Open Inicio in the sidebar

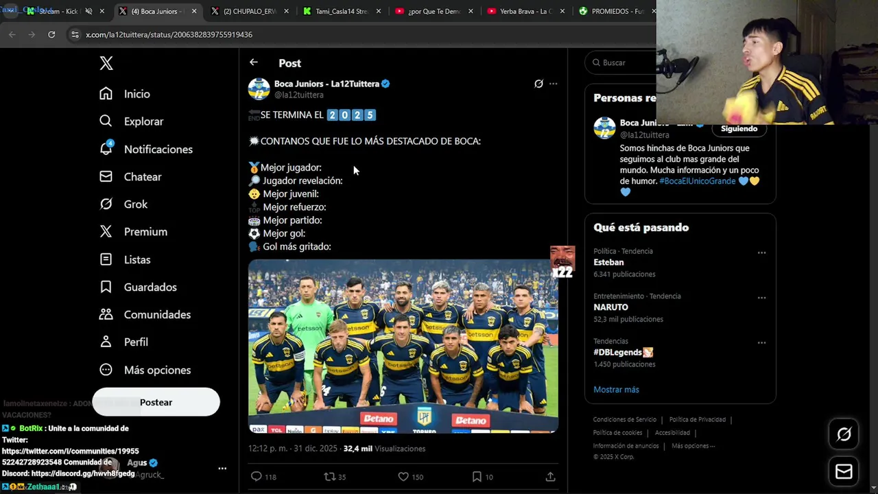(x=125, y=94)
